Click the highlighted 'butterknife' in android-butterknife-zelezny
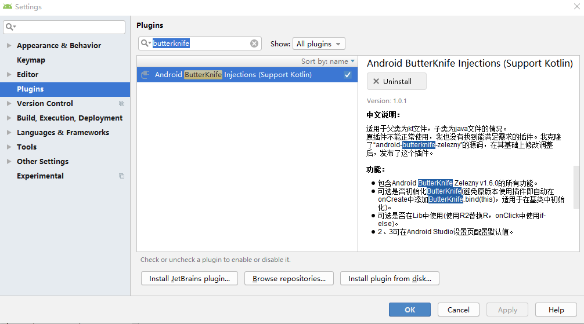Viewport: 584px width, 324px height. [419, 145]
